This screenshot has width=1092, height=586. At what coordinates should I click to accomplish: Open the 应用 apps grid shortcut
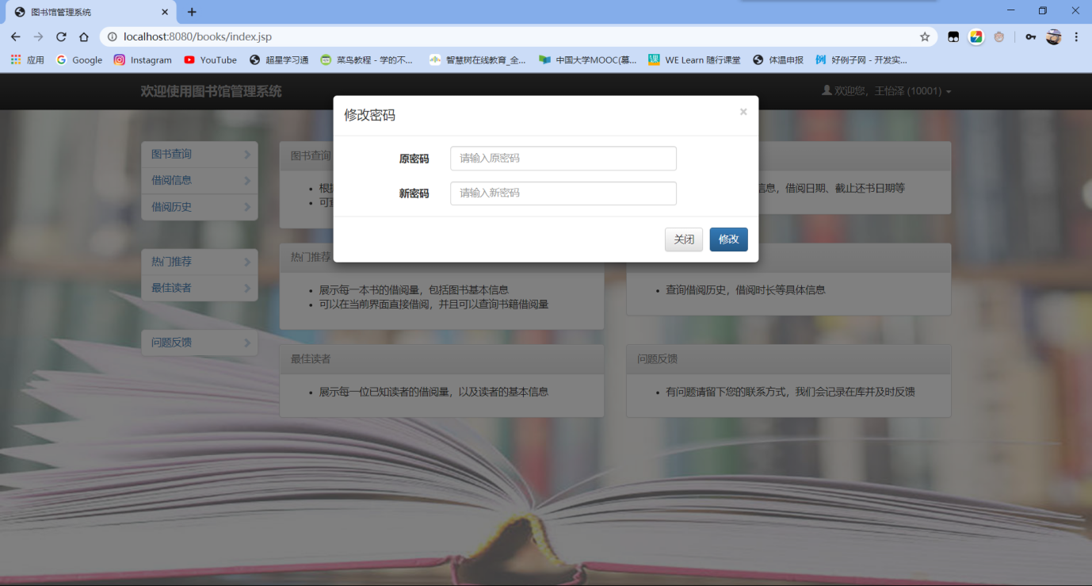click(x=27, y=59)
